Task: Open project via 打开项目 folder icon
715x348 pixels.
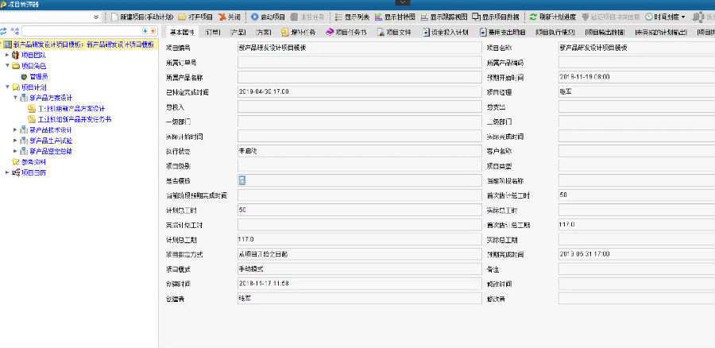Action: coord(182,17)
